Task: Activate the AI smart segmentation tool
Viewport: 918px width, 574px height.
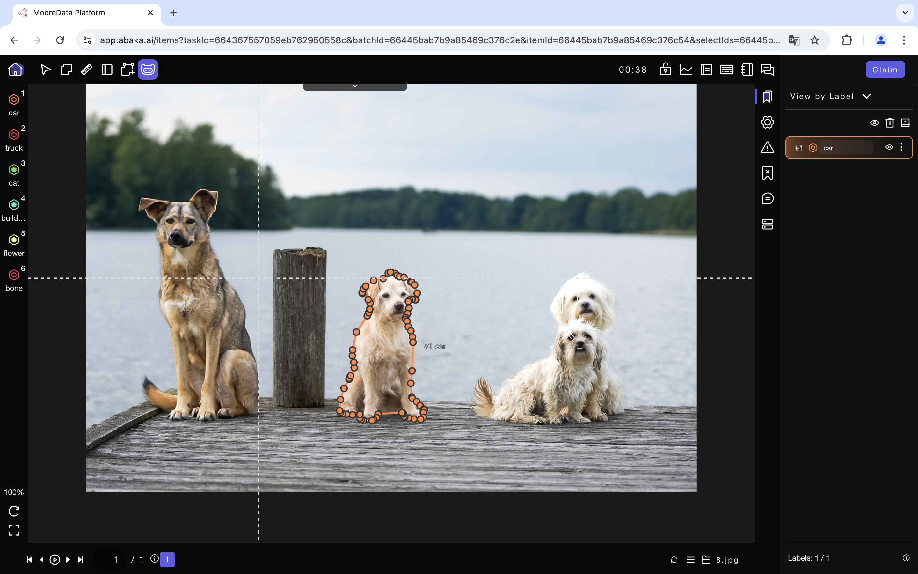Action: pos(148,70)
